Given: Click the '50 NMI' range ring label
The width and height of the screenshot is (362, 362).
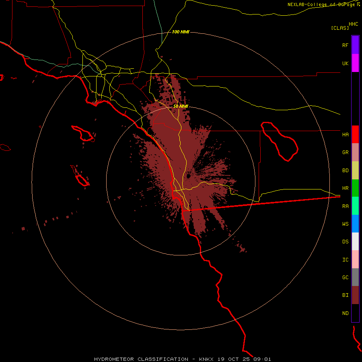Looking at the screenshot, I should [181, 106].
